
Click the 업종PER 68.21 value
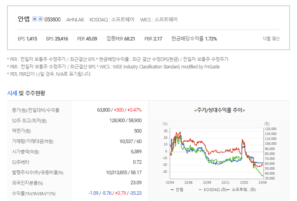coord(121,38)
